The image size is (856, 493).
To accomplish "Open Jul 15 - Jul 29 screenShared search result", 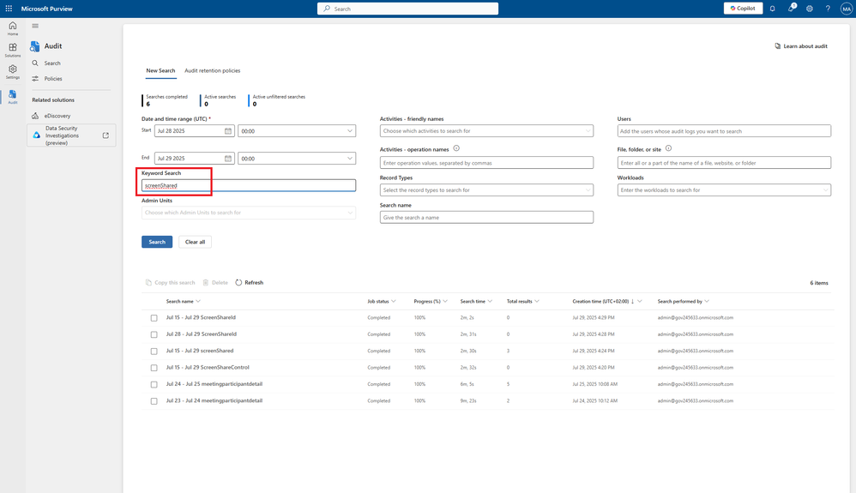I will tap(200, 351).
